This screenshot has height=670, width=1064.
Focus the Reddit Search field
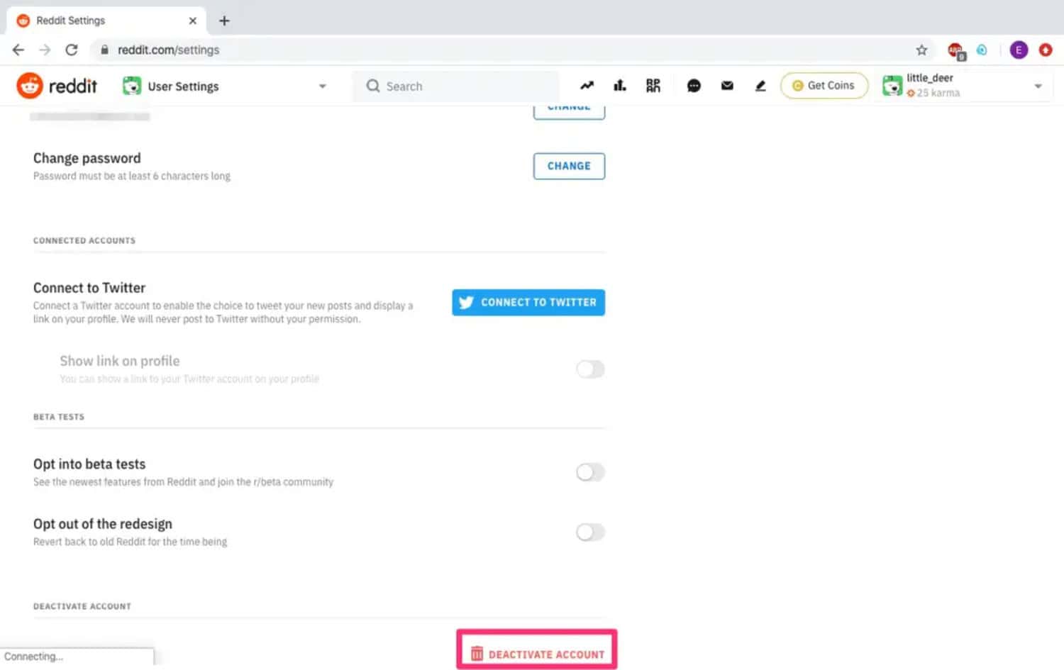(456, 86)
